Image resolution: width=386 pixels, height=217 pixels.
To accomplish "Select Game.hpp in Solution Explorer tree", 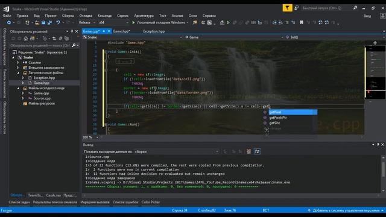I will click(x=41, y=83).
